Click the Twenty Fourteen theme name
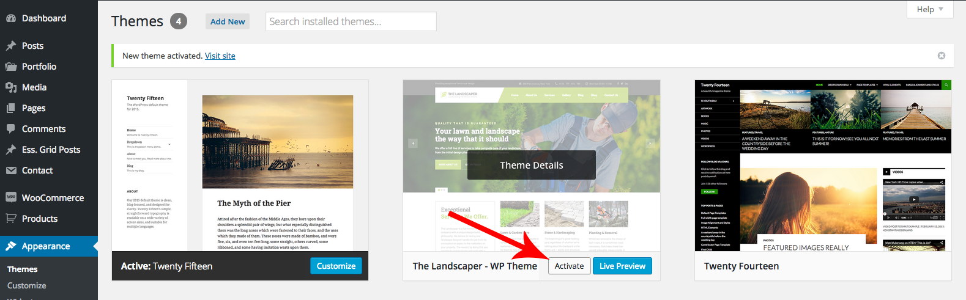Screen dimensions: 966x300 pos(741,266)
